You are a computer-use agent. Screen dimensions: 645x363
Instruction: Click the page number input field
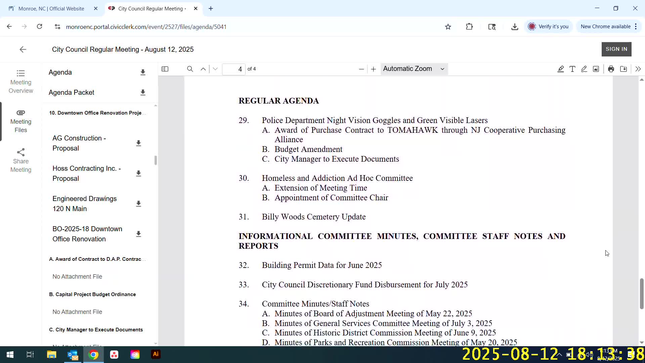coord(234,69)
